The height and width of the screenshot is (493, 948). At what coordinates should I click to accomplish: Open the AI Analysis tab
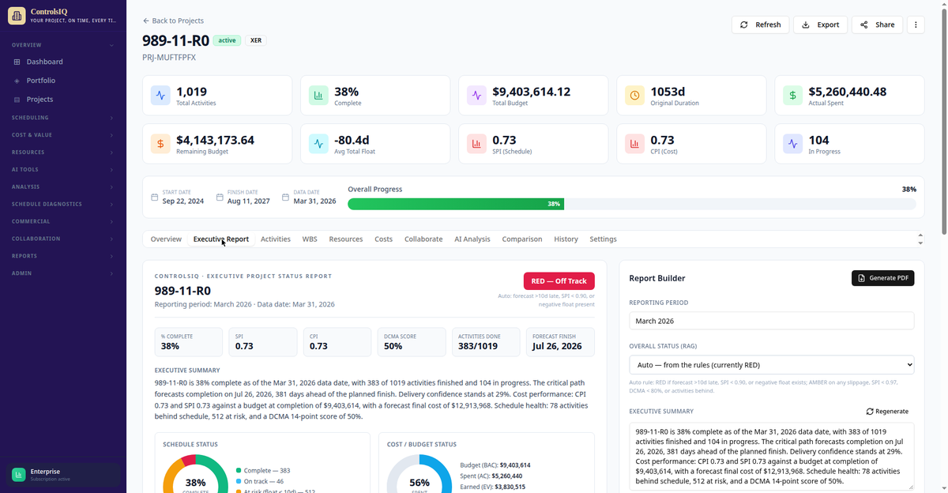pos(472,239)
